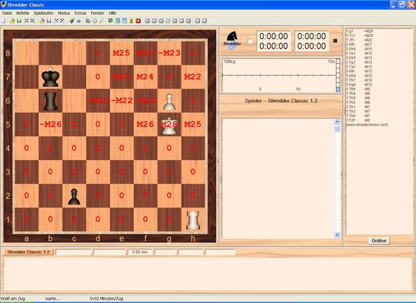The image size is (416, 303).
Task: Click the blue floppy disk save icon
Action: click(x=49, y=21)
